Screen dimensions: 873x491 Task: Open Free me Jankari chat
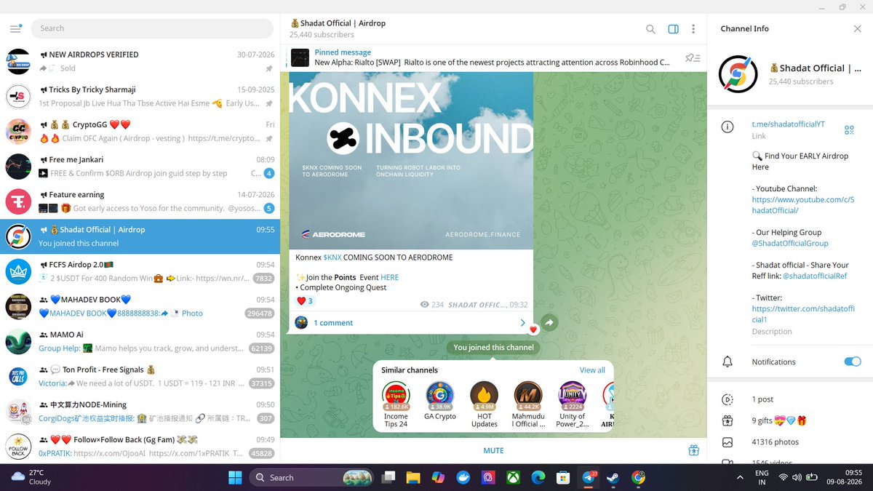point(140,167)
